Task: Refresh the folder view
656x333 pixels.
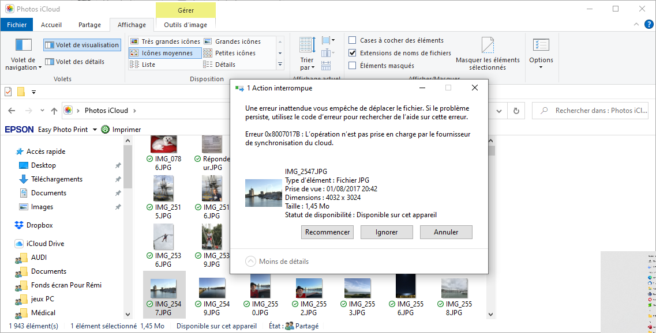Action: click(x=516, y=111)
